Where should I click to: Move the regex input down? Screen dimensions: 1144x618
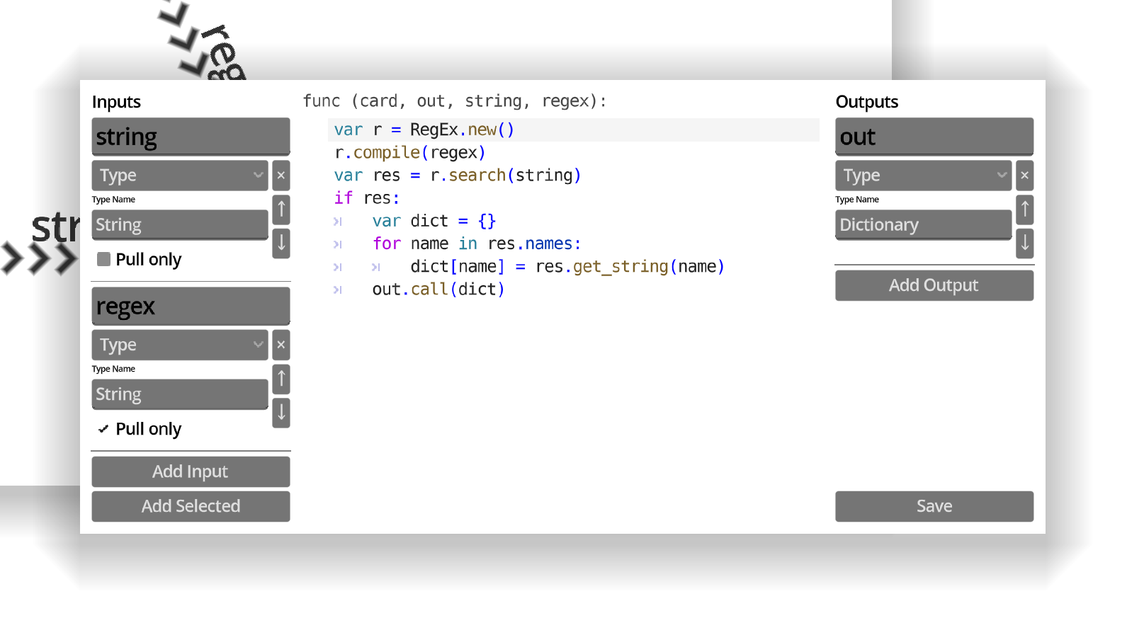pos(281,412)
